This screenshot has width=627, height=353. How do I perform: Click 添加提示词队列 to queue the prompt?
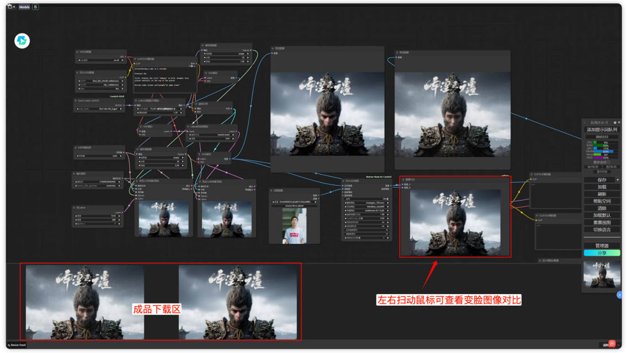pyautogui.click(x=602, y=129)
